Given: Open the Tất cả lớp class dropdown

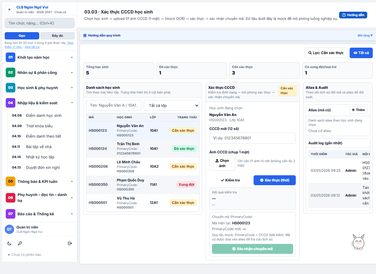Looking at the screenshot, I should [x=172, y=105].
